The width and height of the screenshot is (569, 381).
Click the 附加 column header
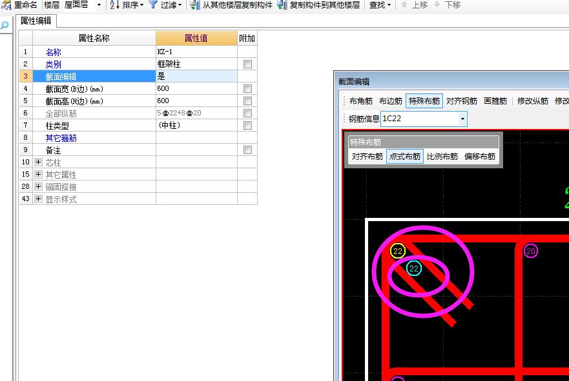point(247,38)
